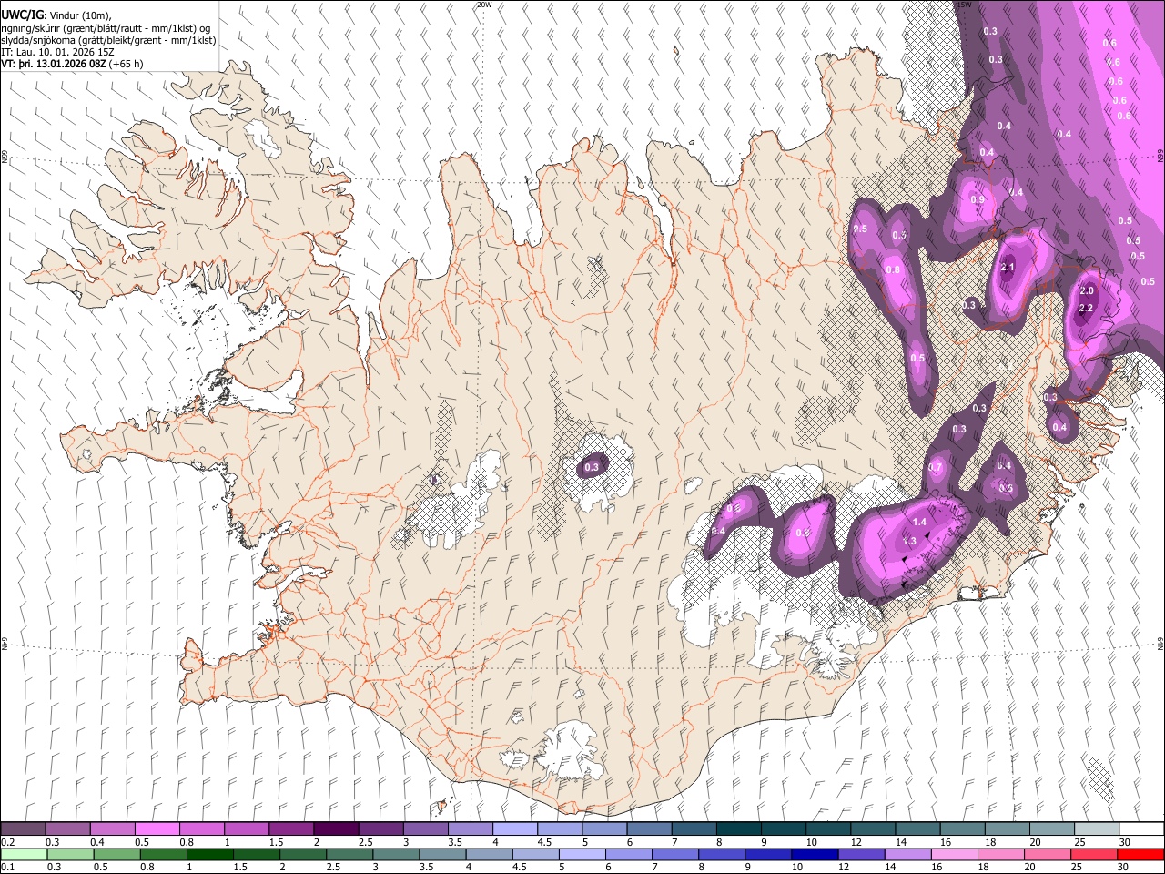Viewport: 1165px width, 874px height.
Task: Click the pale green rain swatch between 0.1 and 0.3
Action: [x=24, y=854]
